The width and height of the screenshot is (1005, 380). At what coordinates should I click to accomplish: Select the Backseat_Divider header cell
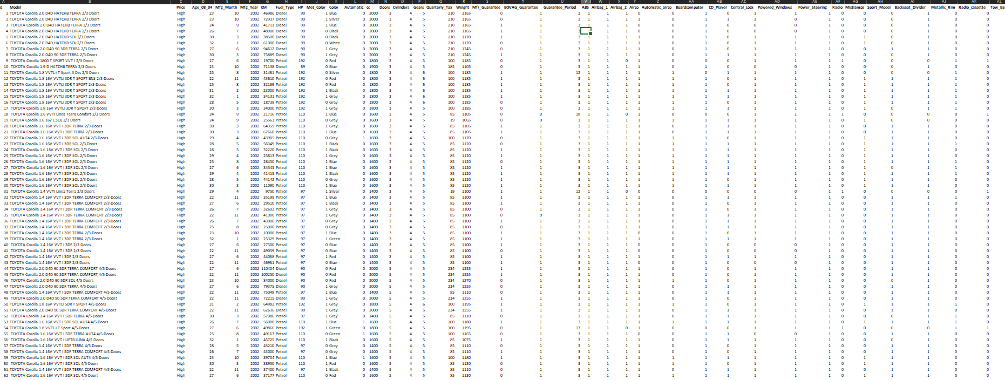911,8
